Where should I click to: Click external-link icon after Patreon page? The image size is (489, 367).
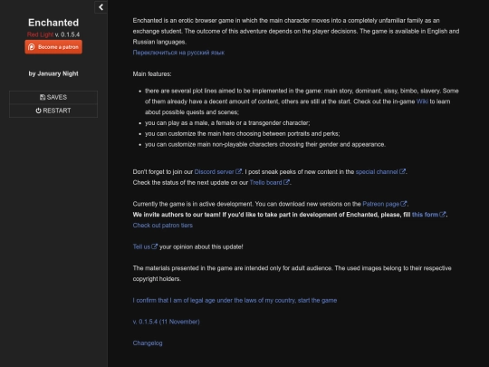(x=404, y=204)
